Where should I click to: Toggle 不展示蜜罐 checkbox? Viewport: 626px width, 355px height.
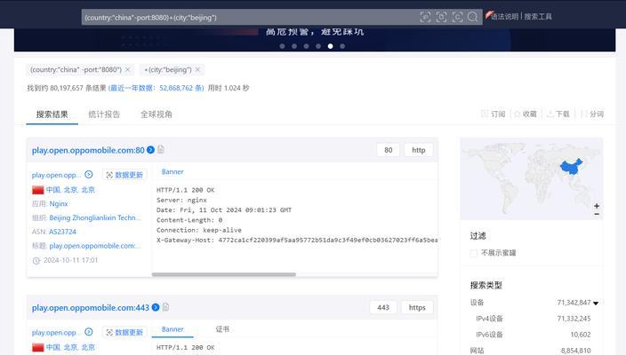pos(473,253)
